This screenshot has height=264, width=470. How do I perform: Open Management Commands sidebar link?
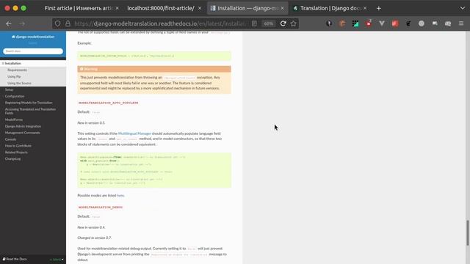pos(22,133)
